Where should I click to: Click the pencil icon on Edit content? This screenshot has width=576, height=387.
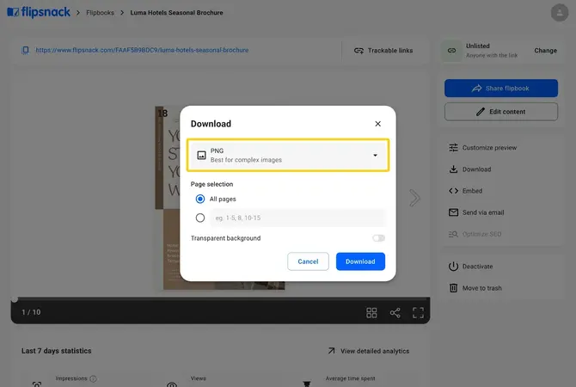coord(481,112)
